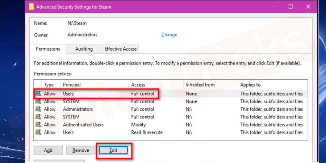Click the icon beside the first SYSTEM entry
Screen dimensions: 326x163
(38, 101)
